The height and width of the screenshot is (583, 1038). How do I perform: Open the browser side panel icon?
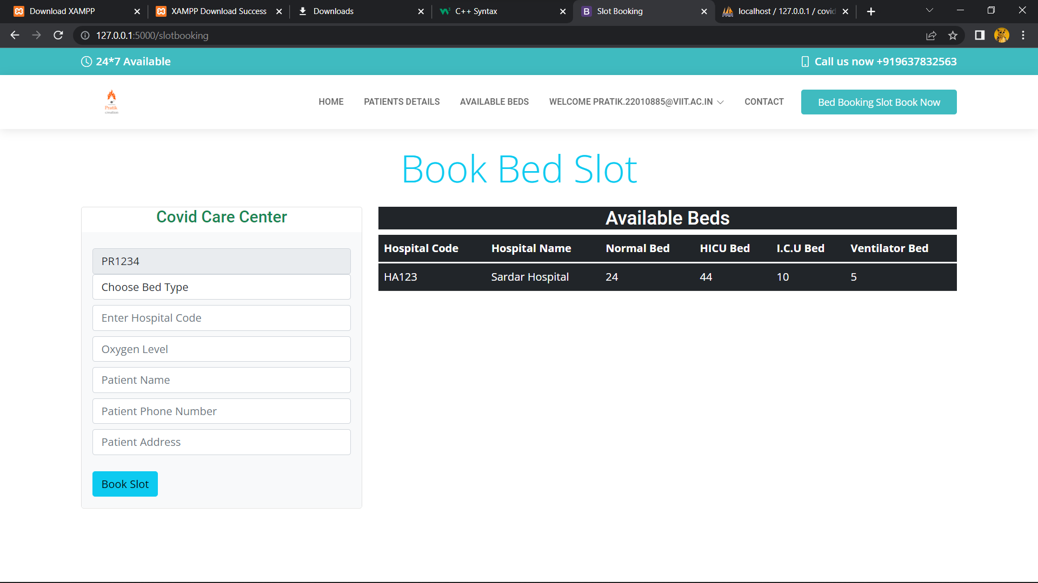click(x=980, y=36)
